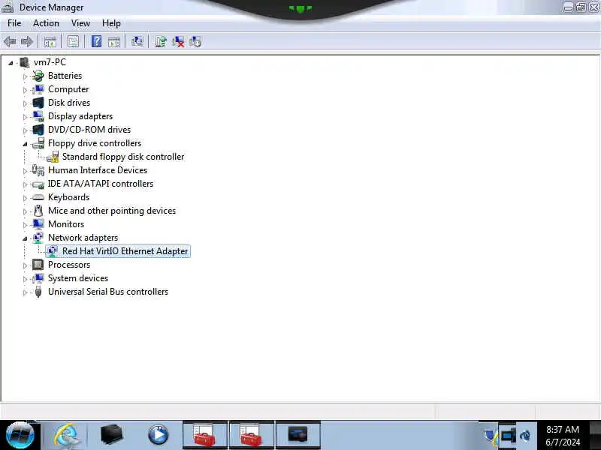Select the Mice and other pointing devices icon
601x450 pixels.
tap(38, 211)
